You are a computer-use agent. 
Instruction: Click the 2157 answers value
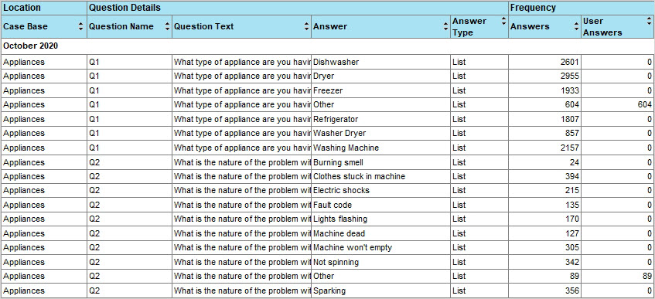click(570, 148)
